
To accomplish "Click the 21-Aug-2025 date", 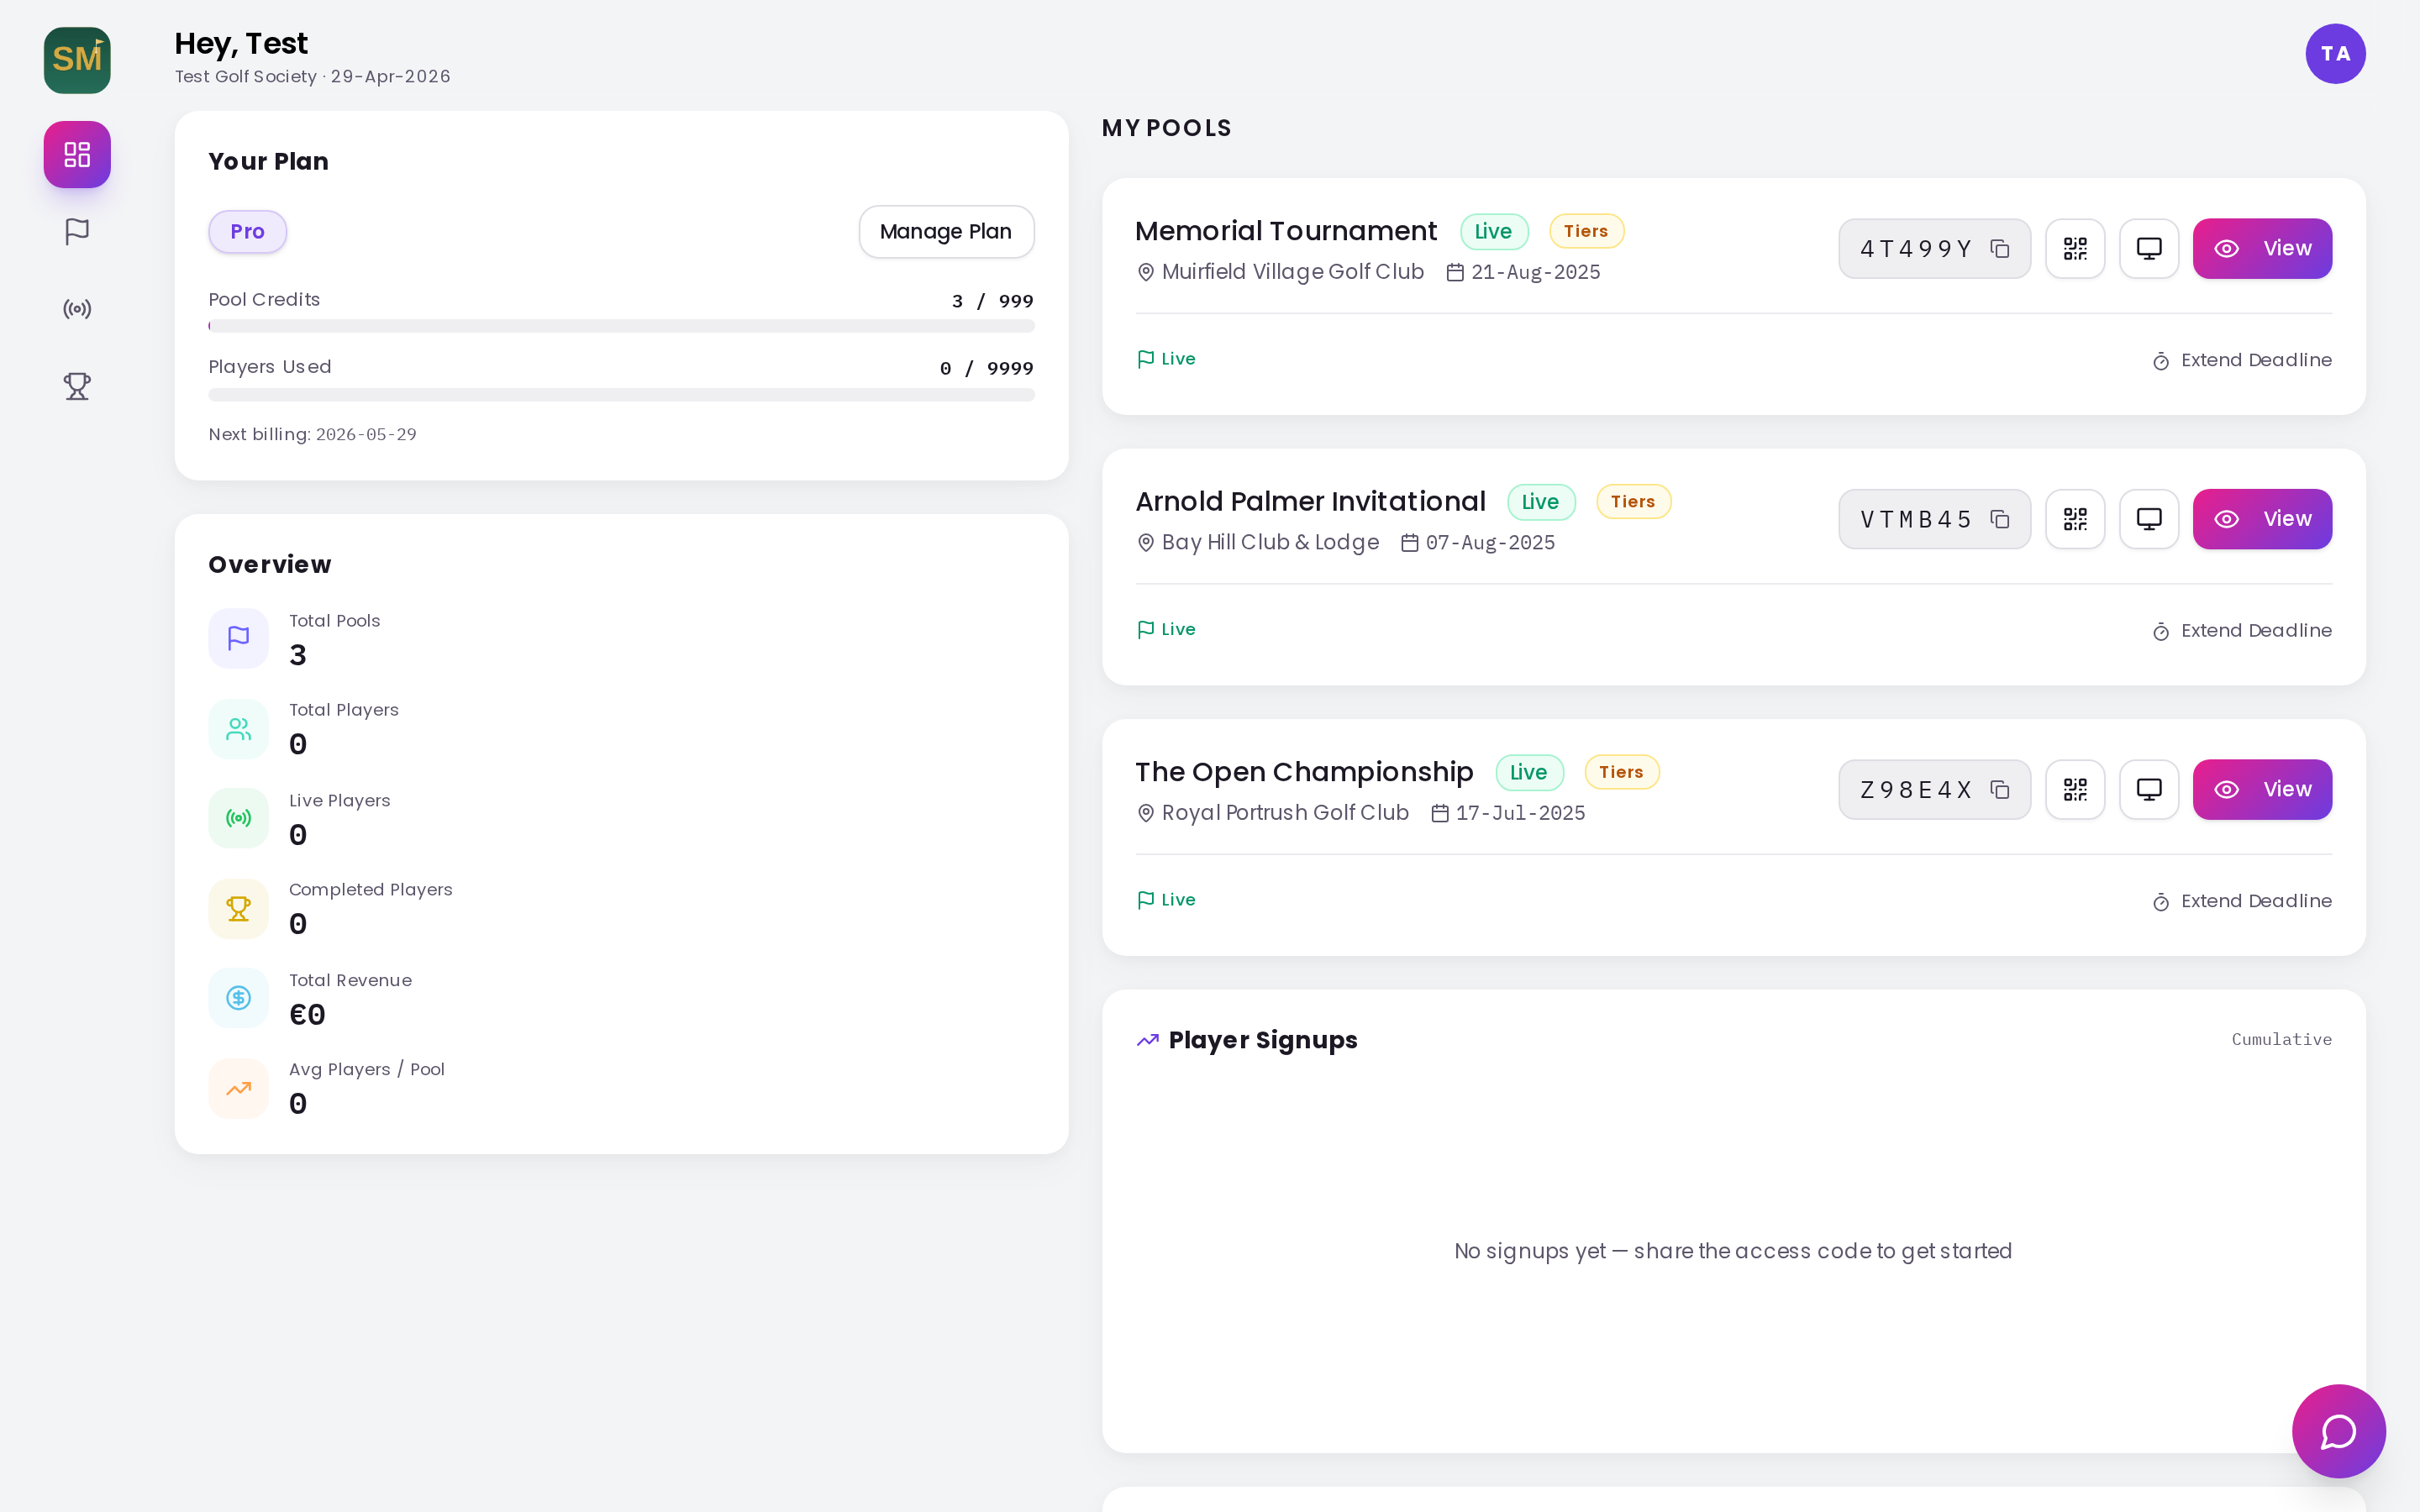I will pos(1523,272).
